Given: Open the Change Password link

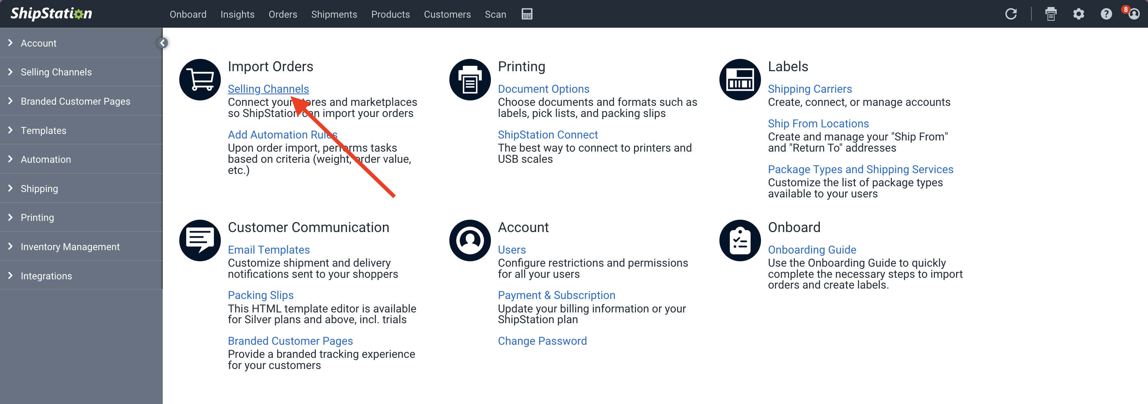Looking at the screenshot, I should (x=542, y=341).
